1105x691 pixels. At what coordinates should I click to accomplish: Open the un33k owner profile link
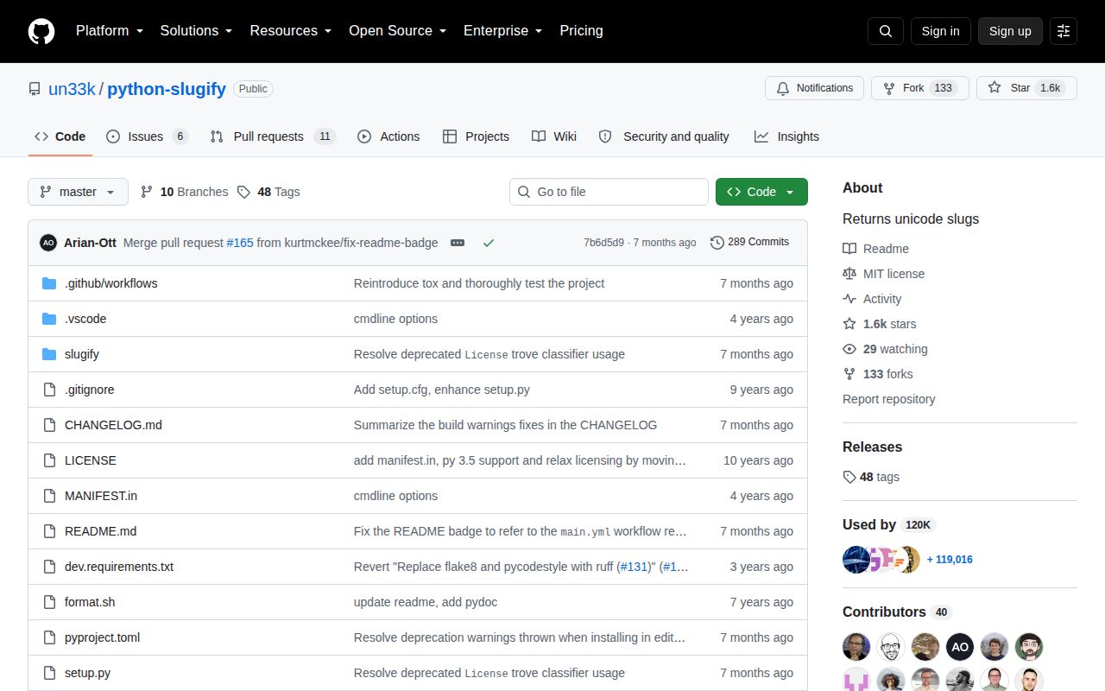72,89
